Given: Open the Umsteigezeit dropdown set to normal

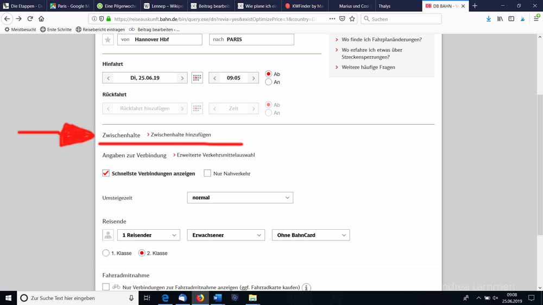Looking at the screenshot, I should [240, 198].
